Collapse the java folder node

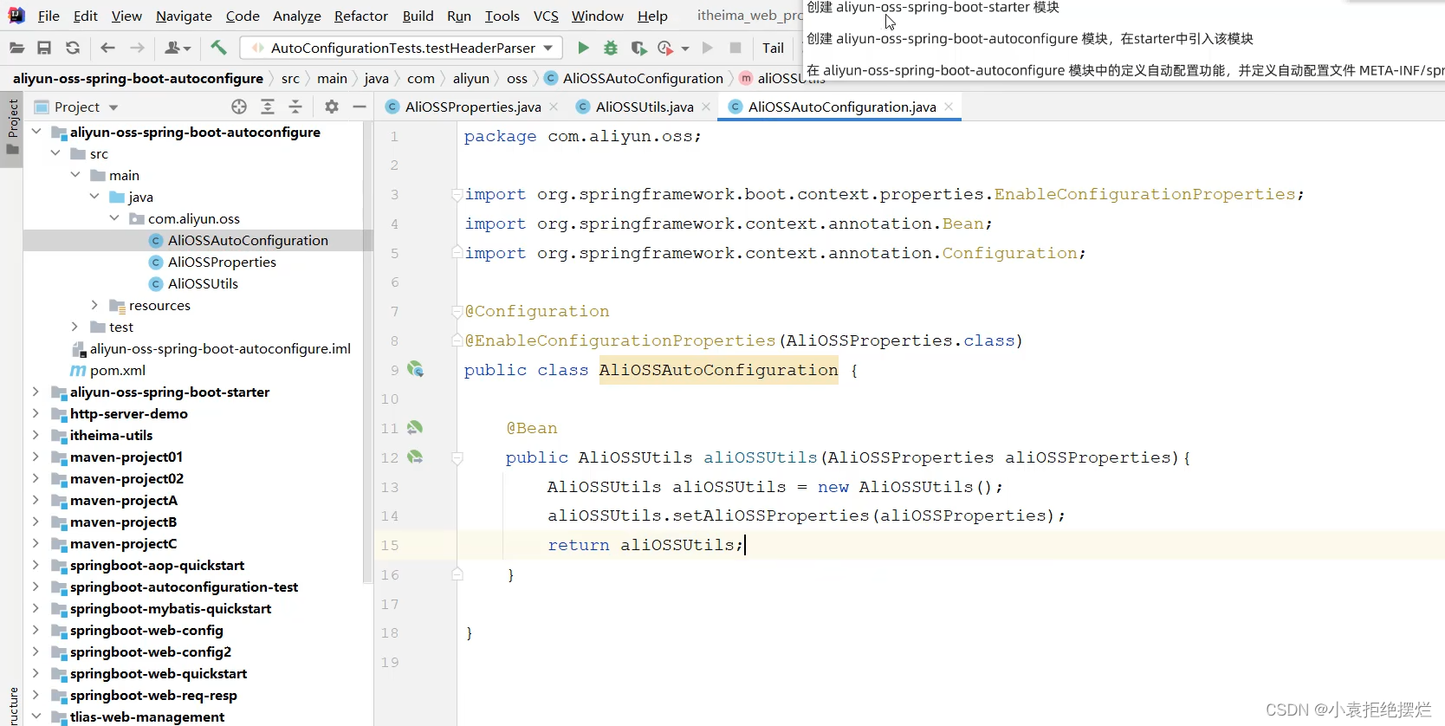pyautogui.click(x=94, y=197)
